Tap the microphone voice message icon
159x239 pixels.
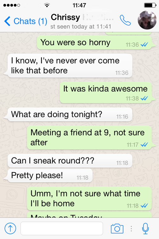point(145,228)
